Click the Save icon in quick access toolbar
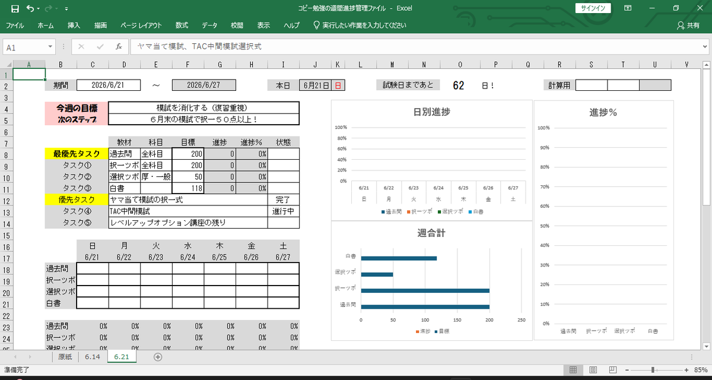 (15, 8)
